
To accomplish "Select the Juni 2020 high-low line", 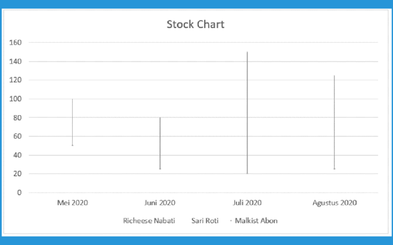I will coord(160,143).
